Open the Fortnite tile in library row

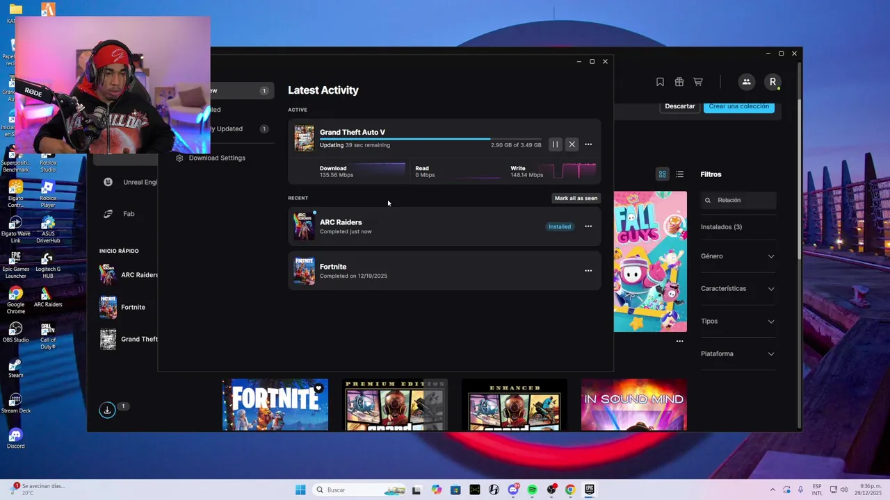pos(275,404)
